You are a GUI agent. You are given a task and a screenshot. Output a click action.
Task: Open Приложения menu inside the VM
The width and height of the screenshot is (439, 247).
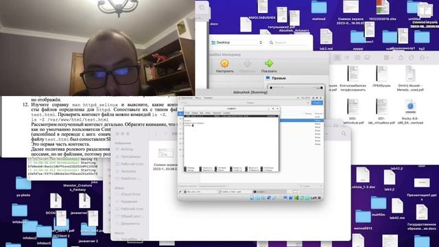[x=187, y=97]
